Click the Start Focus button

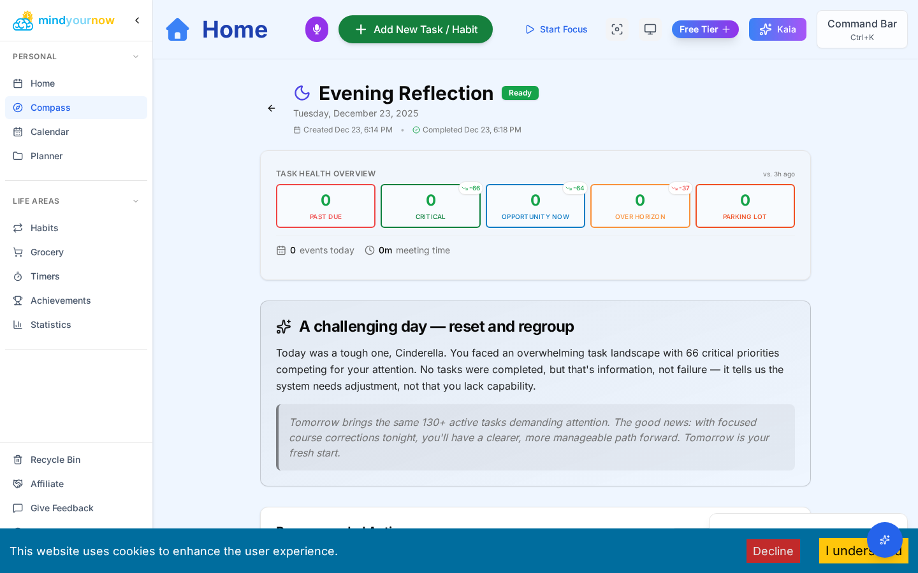pyautogui.click(x=555, y=29)
